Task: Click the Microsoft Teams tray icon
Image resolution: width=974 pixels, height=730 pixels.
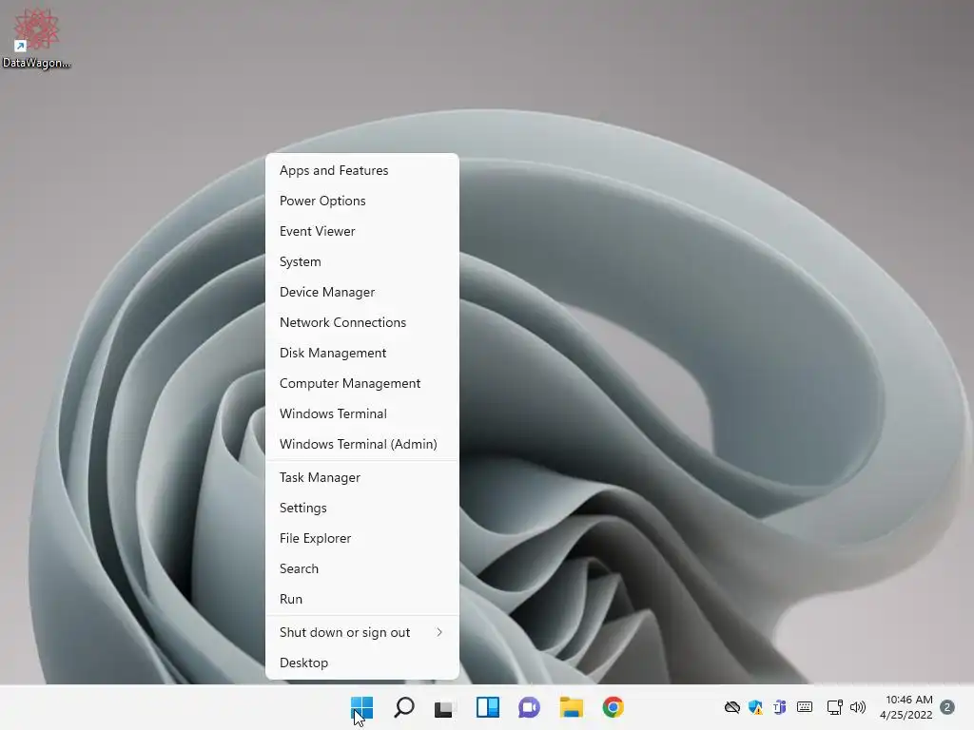Action: (x=780, y=707)
